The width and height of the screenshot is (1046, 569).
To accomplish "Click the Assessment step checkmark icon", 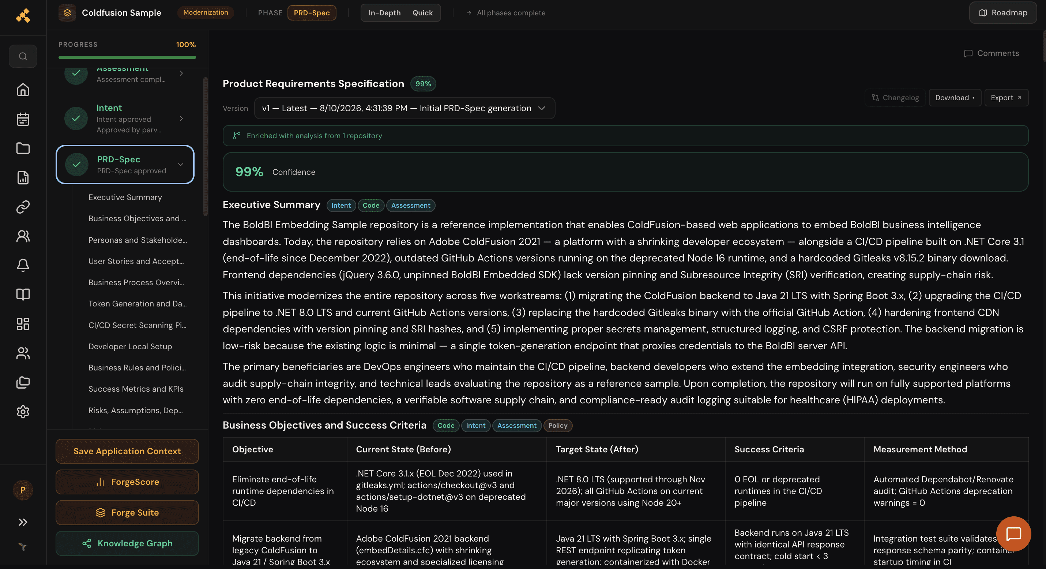I will tap(76, 73).
